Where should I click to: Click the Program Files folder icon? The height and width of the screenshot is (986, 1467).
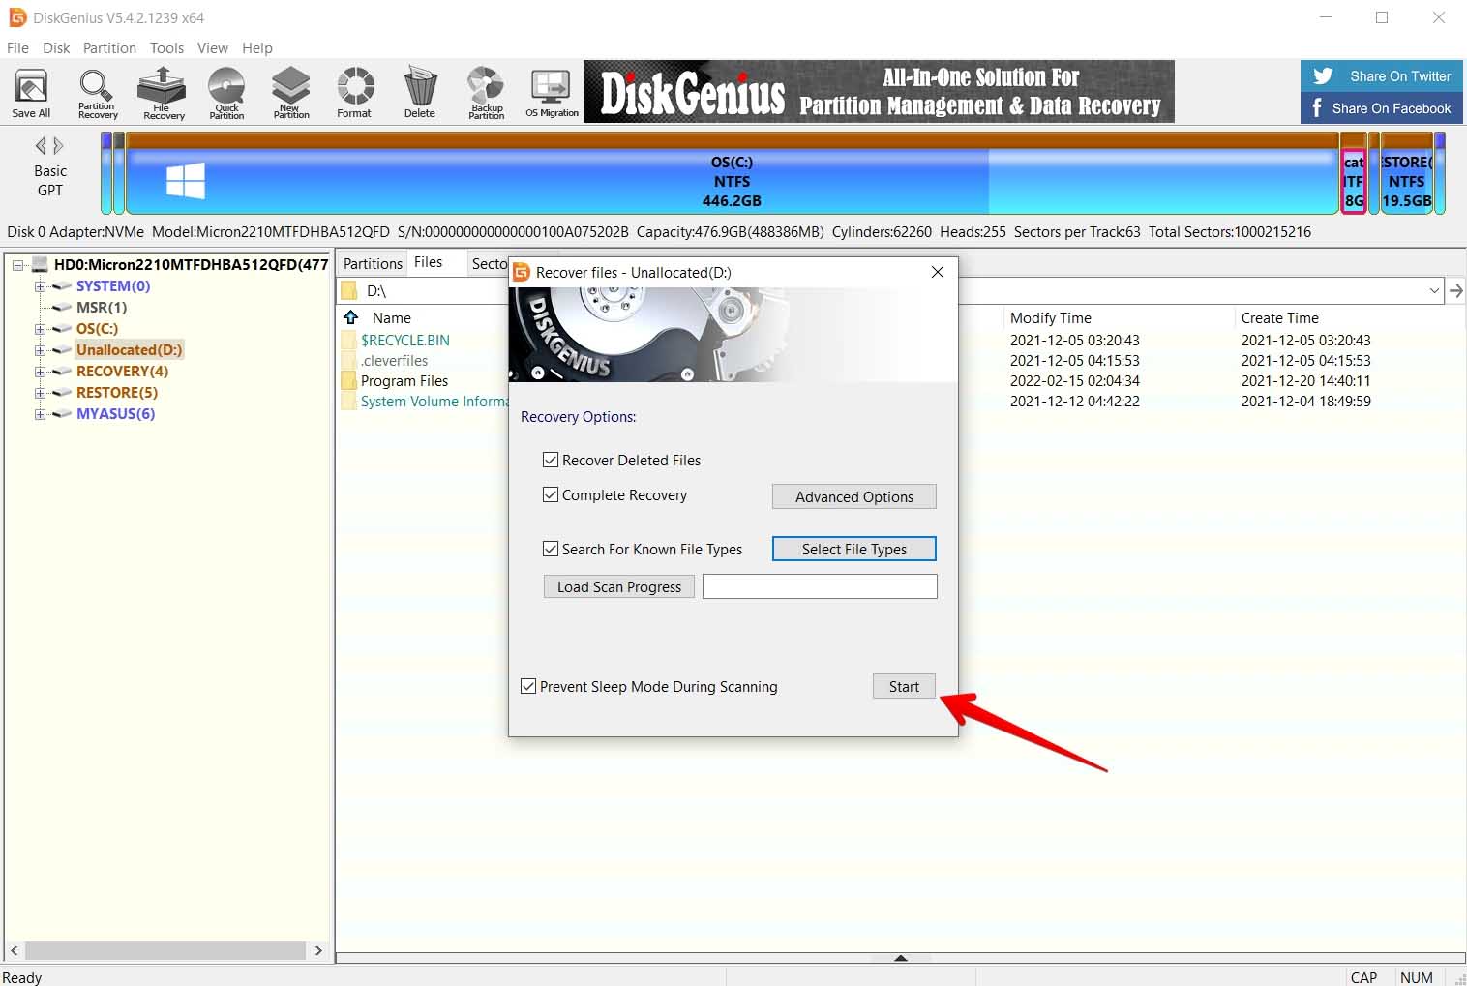coord(349,380)
